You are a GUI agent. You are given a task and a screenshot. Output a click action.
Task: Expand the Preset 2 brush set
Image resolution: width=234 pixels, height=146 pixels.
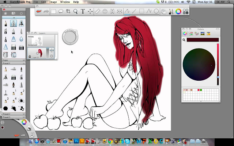pyautogui.click(x=14, y=114)
